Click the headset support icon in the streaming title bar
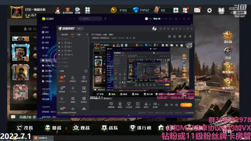 pos(161,29)
